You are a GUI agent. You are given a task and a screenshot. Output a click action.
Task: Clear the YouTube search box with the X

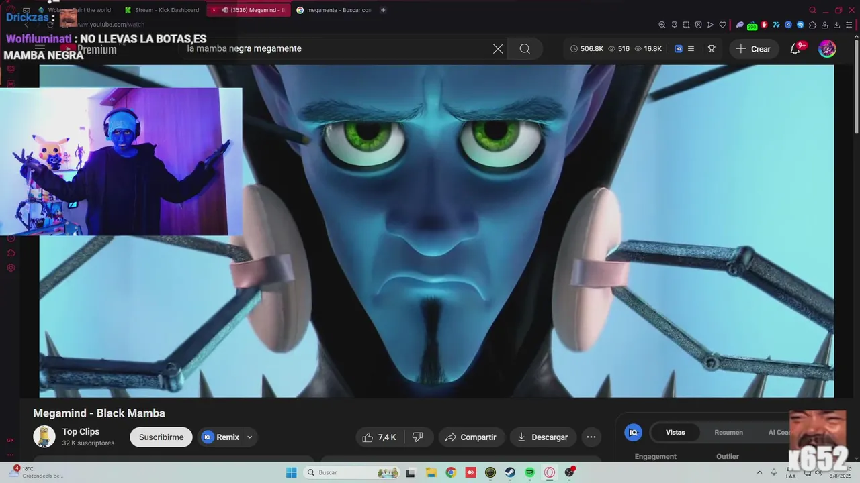click(x=498, y=48)
